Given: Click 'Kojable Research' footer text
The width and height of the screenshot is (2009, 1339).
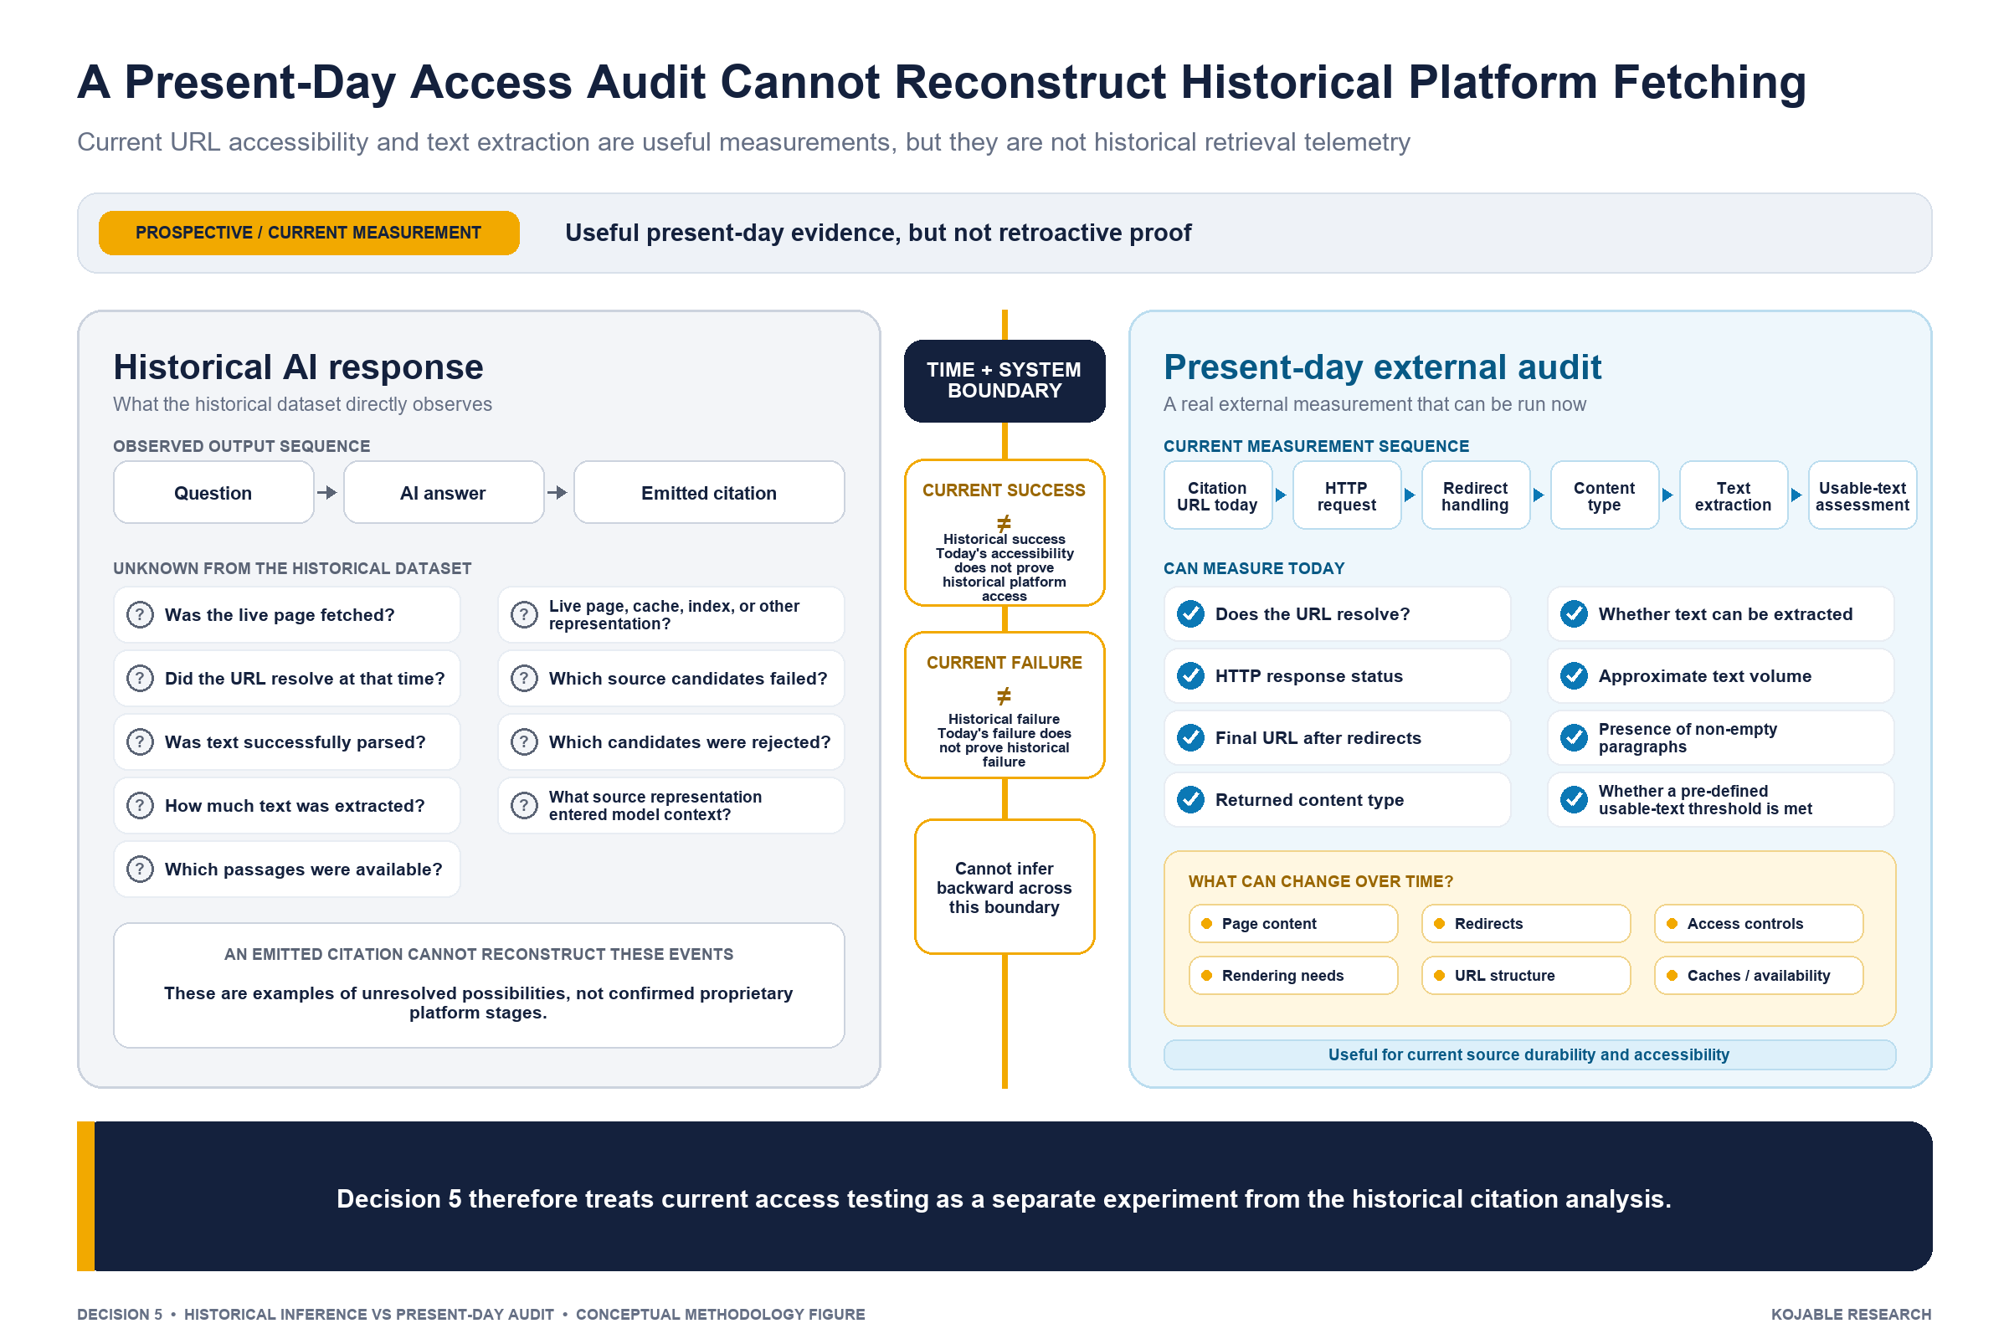Looking at the screenshot, I should [x=1851, y=1315].
